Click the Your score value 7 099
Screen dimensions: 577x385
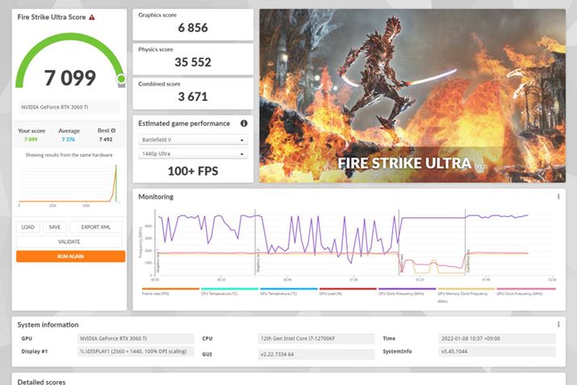point(31,140)
